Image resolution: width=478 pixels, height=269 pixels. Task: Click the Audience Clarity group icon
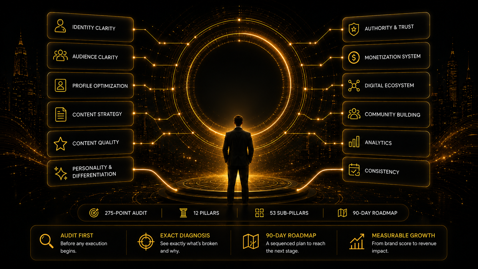[60, 55]
